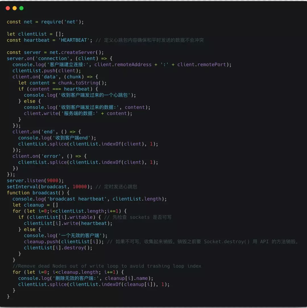Viewport: 307px width, 308px height.
Task: Click the comment "//Remove dead Nodes out of write loop"
Action: coord(107,266)
